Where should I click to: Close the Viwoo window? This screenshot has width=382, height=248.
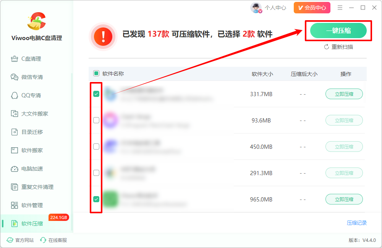(x=374, y=8)
